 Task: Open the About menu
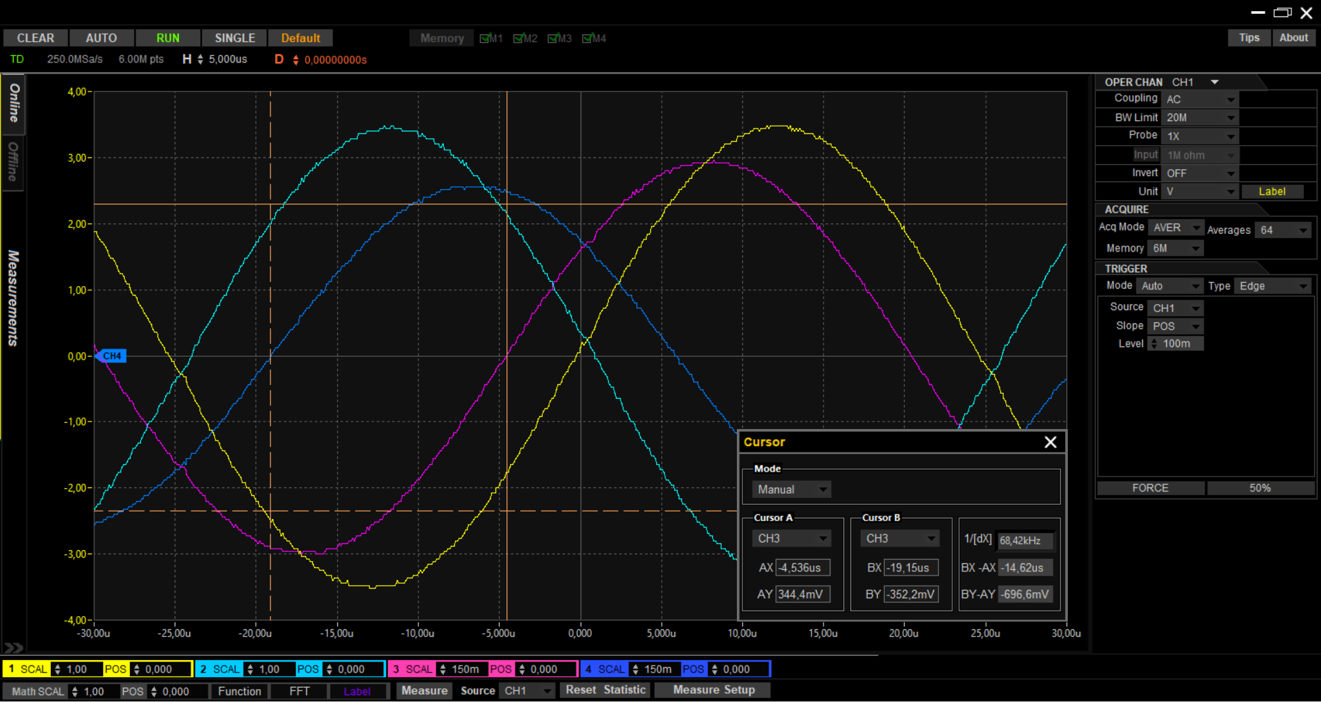(x=1293, y=38)
